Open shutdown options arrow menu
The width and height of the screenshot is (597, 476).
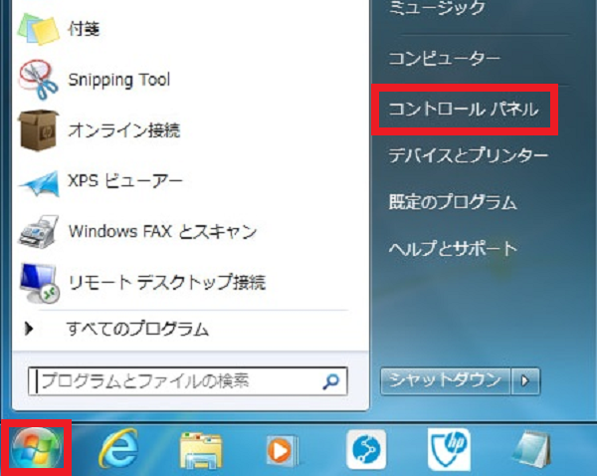525,380
